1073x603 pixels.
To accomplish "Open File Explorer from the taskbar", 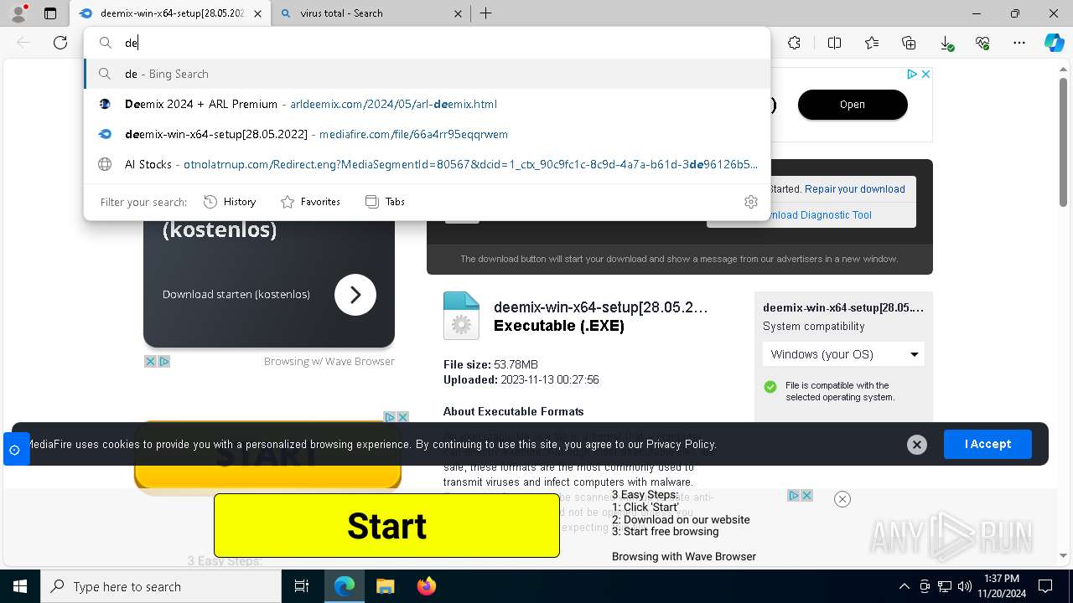I will tap(385, 586).
